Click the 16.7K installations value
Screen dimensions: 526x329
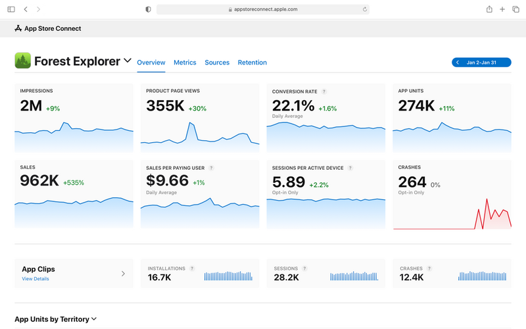pyautogui.click(x=159, y=278)
